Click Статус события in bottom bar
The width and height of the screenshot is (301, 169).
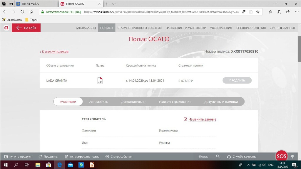point(119,157)
